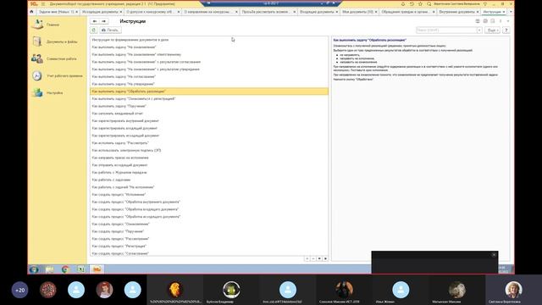This screenshot has width=542, height=305.
Task: Open Chrome in the shared taskbar
Action: click(x=65, y=269)
